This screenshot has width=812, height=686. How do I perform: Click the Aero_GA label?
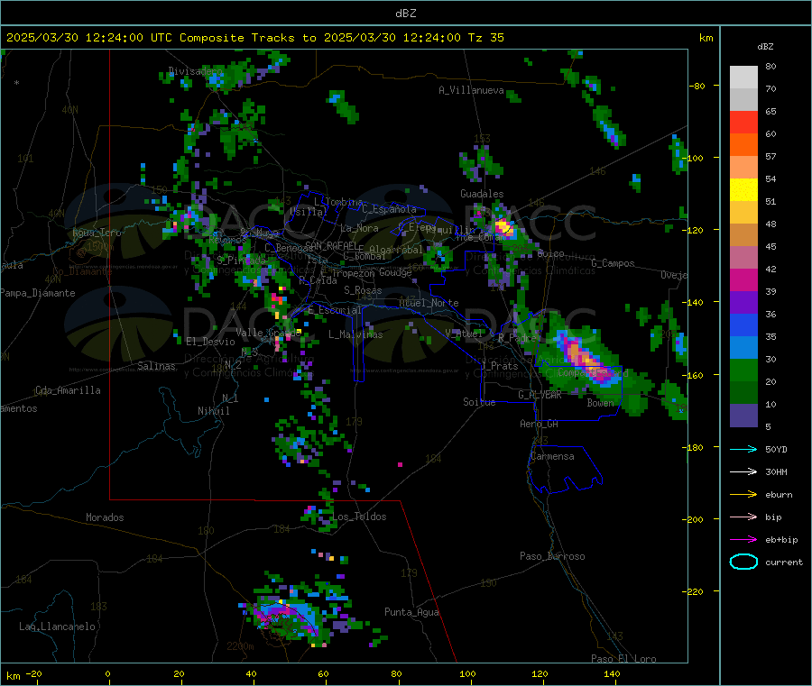540,424
